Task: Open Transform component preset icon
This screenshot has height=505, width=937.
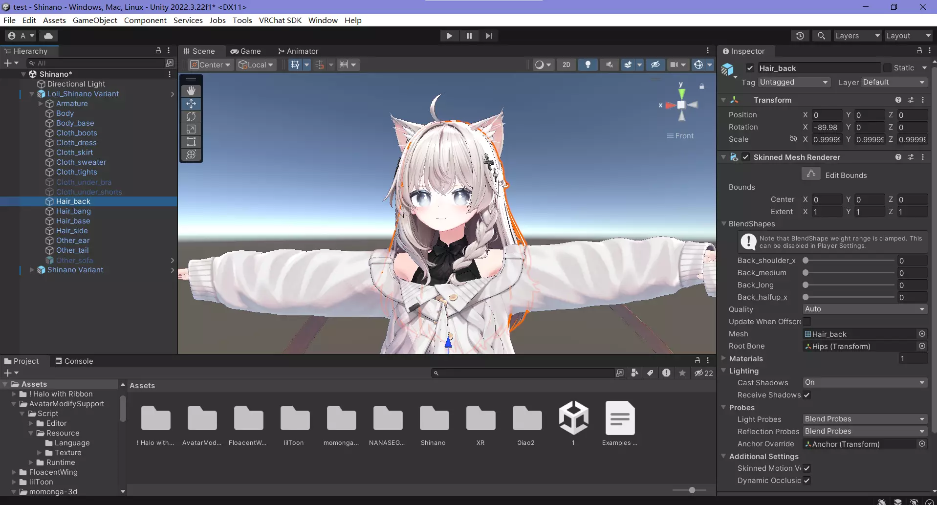Action: pyautogui.click(x=911, y=100)
